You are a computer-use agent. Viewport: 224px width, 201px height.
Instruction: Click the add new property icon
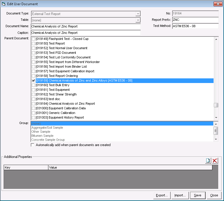point(208,161)
